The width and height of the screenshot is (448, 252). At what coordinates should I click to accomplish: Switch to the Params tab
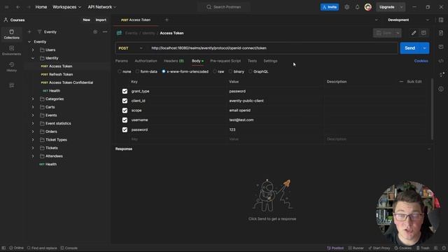click(x=121, y=61)
